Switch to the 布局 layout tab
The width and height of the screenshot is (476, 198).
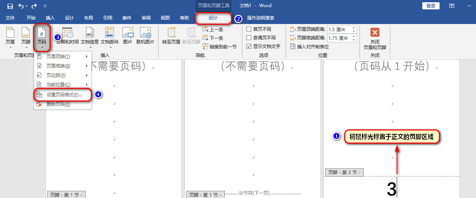coord(89,18)
